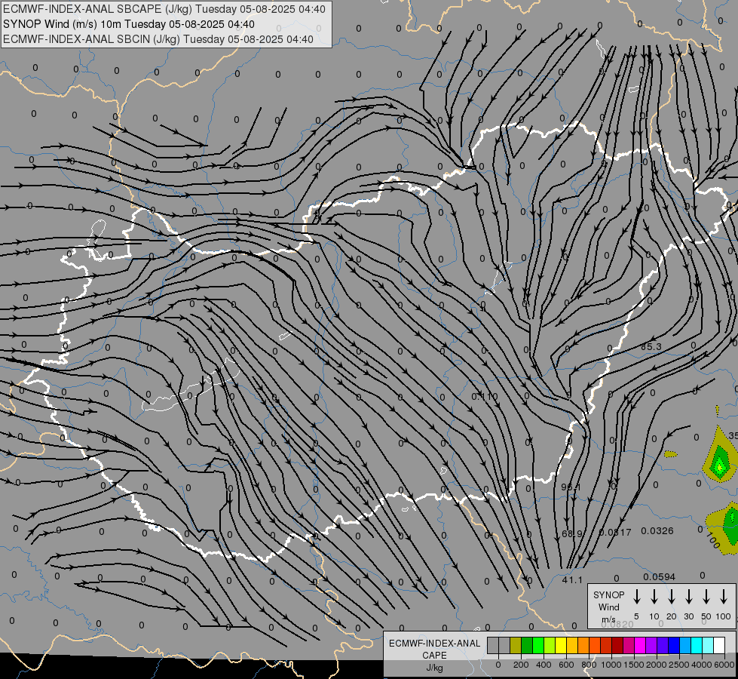738x679 pixels.
Task: Click the wind arrow above the 10 label
Action: (x=654, y=597)
